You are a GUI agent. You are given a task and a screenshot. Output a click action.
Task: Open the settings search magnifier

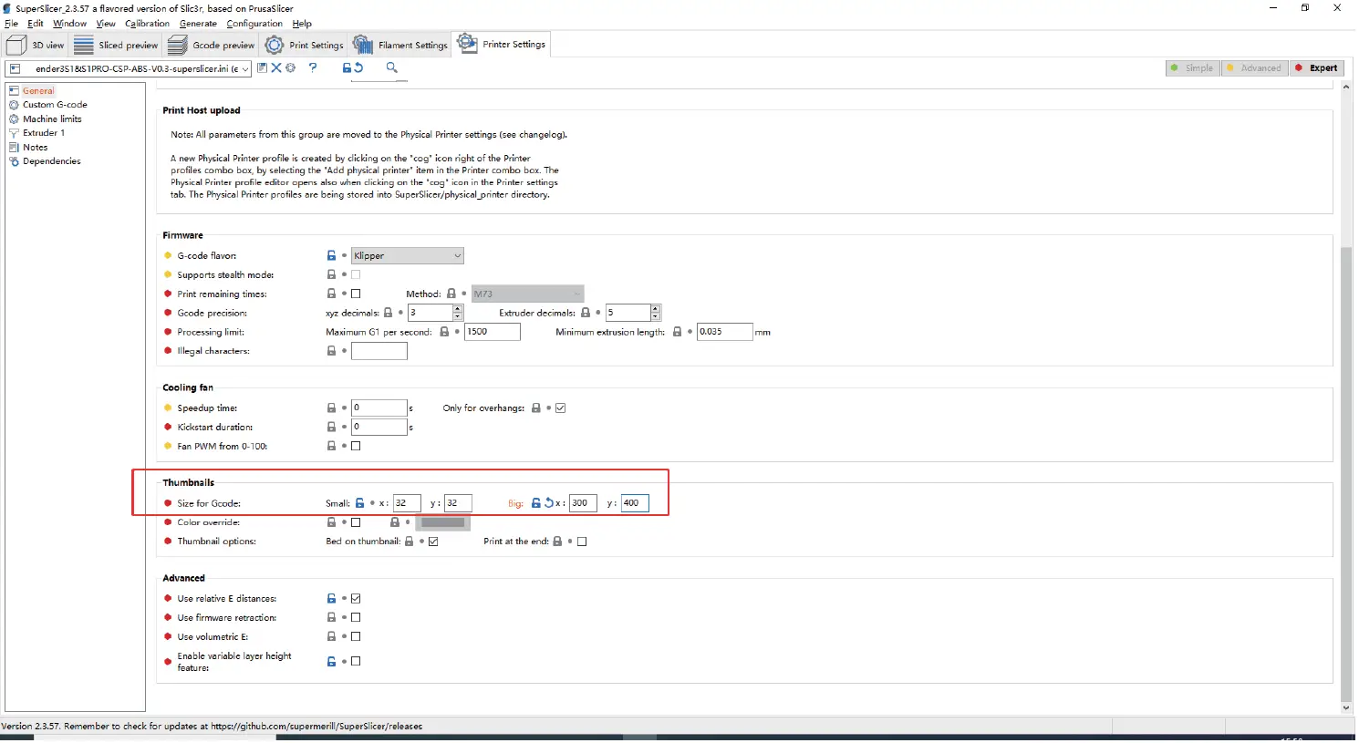392,67
